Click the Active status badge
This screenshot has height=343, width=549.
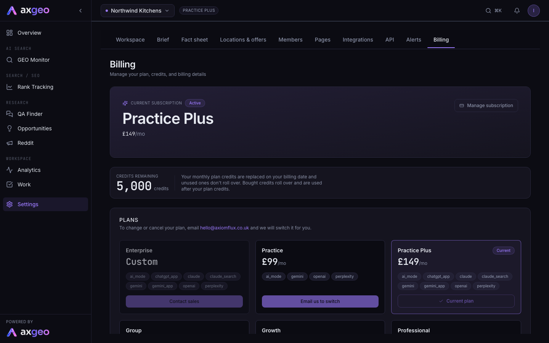[195, 103]
